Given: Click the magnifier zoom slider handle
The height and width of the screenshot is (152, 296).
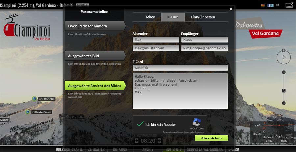Looking at the screenshot, I should click(284, 91).
